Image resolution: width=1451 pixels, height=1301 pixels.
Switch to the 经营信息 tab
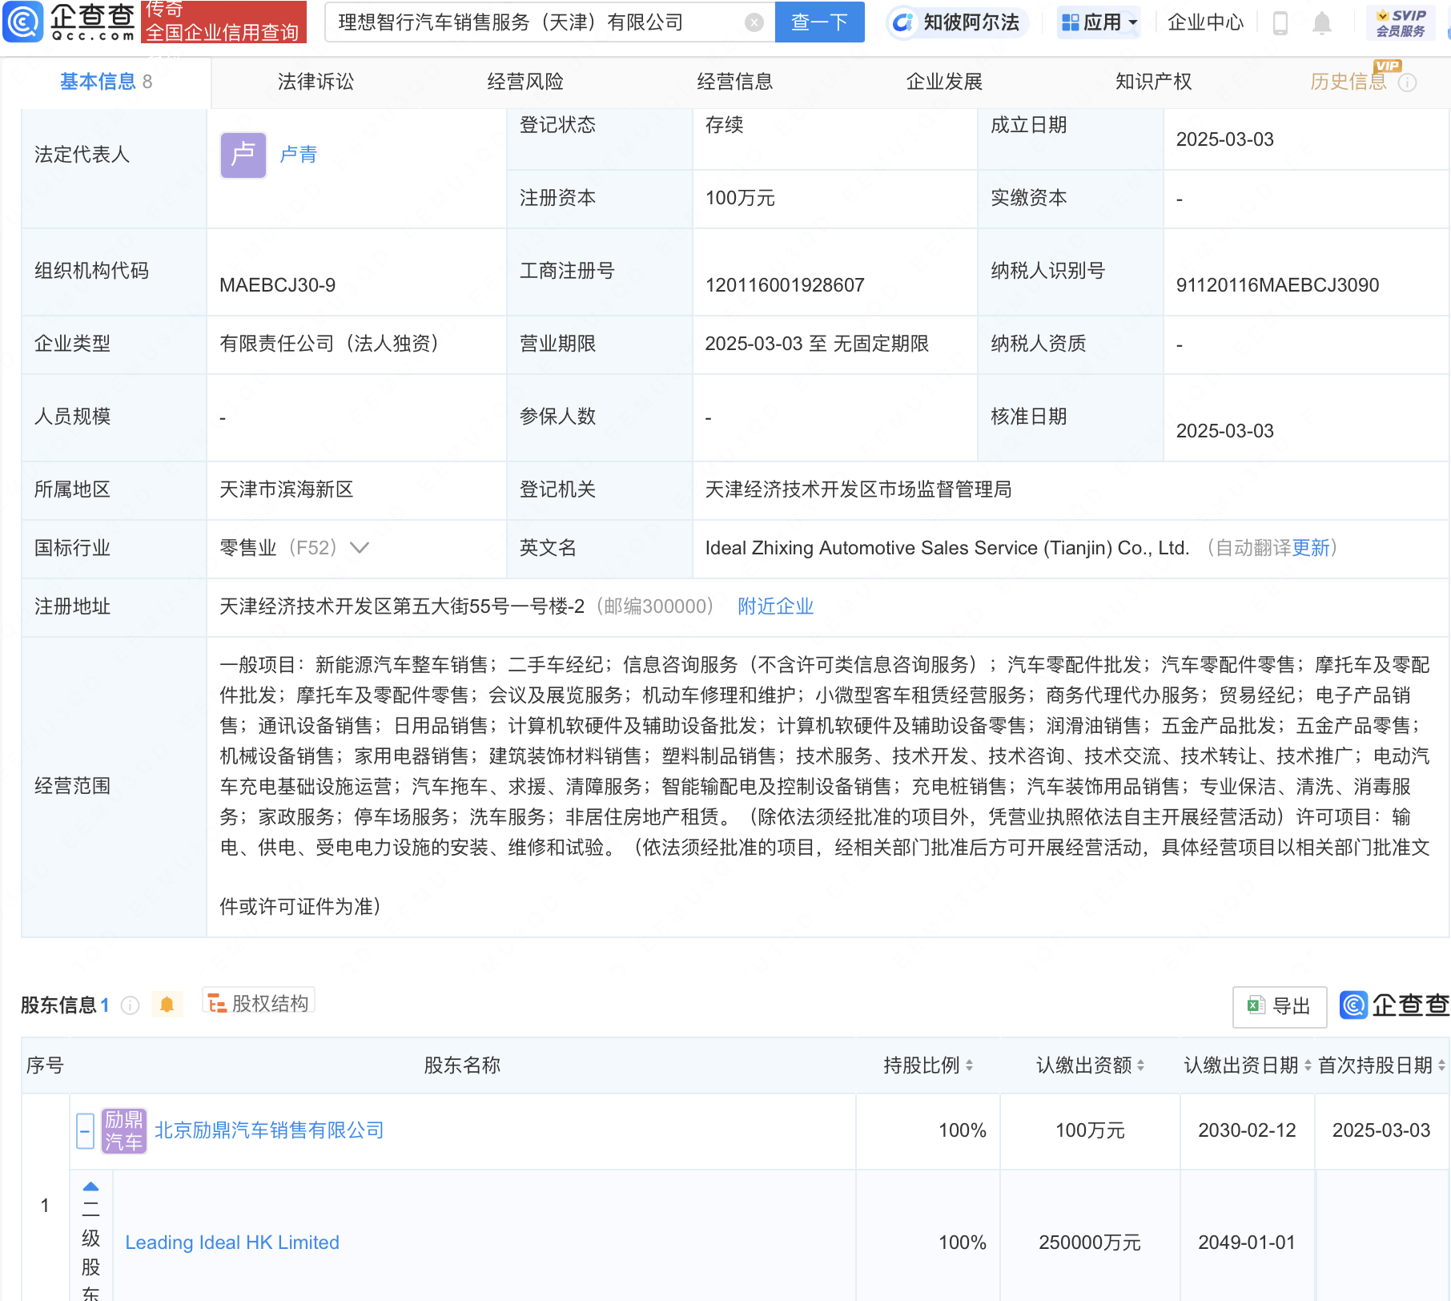[735, 82]
